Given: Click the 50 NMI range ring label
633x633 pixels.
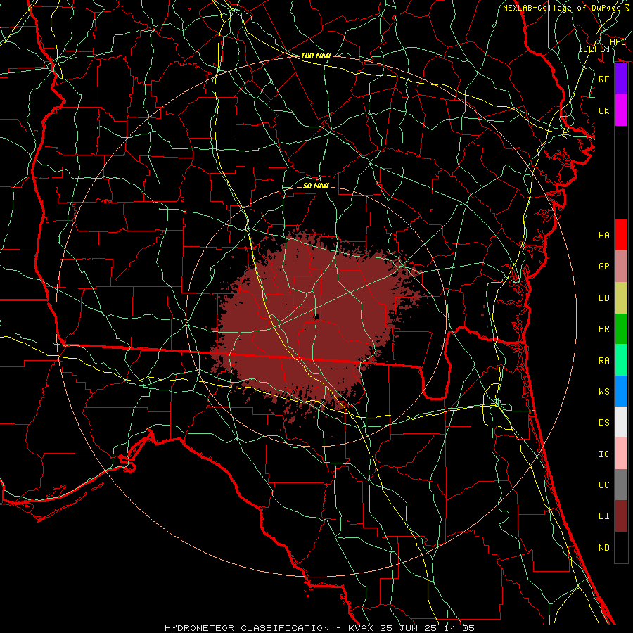Looking at the screenshot, I should tap(316, 186).
